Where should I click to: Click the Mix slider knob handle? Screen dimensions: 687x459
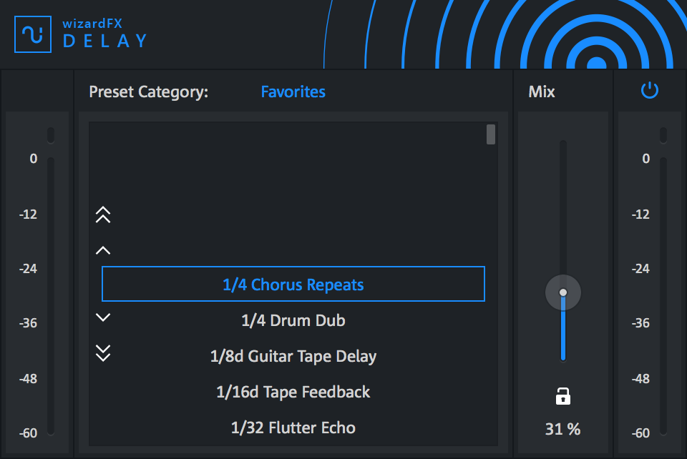coord(563,292)
